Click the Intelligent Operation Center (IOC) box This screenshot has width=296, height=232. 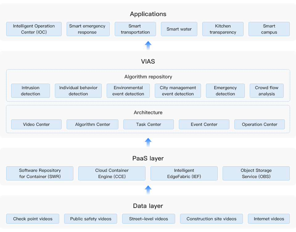click(34, 29)
